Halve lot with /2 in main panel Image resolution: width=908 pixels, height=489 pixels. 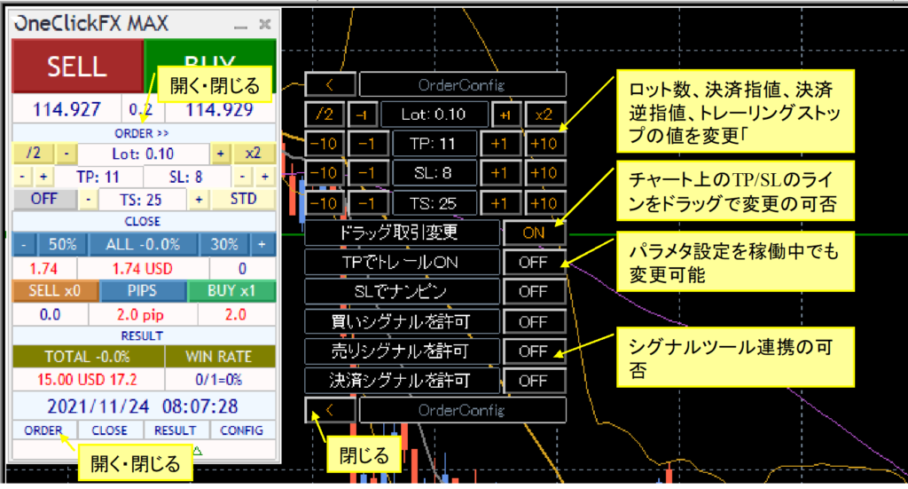pyautogui.click(x=34, y=154)
